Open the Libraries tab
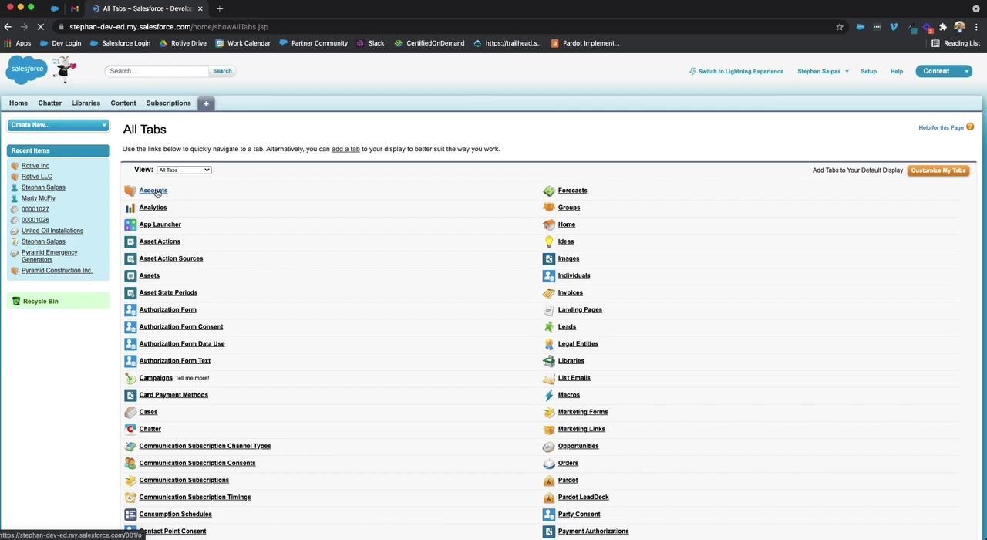The width and height of the screenshot is (987, 540). point(86,103)
